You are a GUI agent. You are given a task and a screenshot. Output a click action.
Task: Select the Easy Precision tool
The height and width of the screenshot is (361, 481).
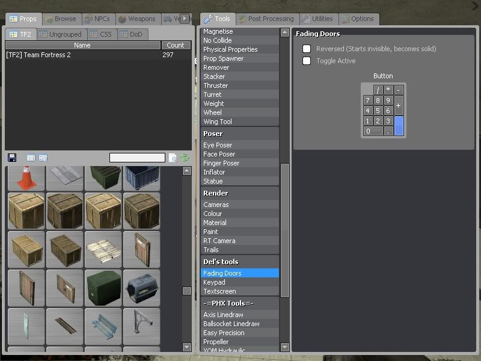coord(240,333)
